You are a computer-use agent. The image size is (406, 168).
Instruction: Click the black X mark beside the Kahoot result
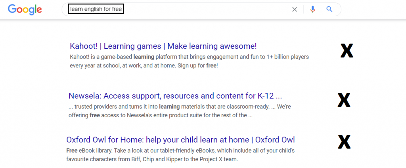[x=347, y=51]
